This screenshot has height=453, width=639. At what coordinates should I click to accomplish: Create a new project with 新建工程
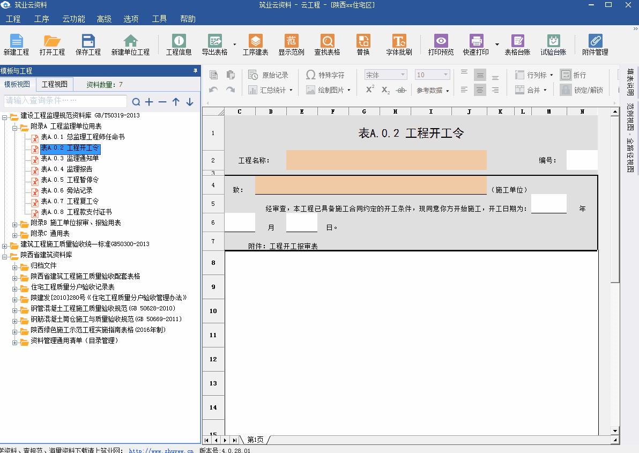point(16,44)
